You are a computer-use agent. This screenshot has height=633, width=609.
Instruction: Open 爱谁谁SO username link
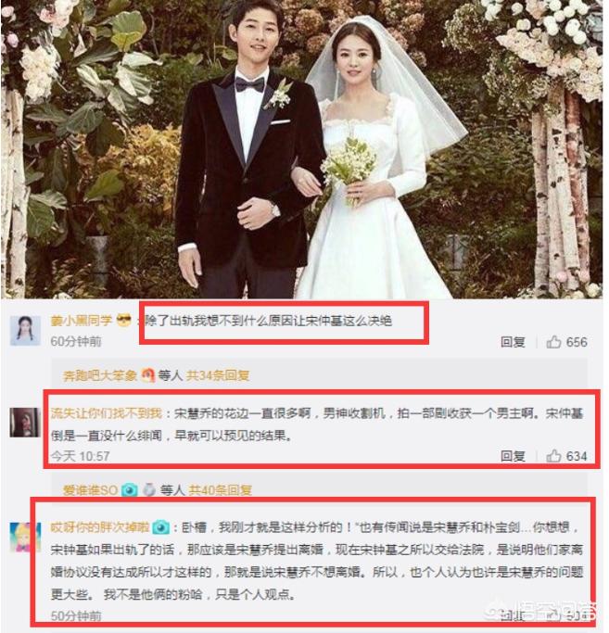[x=90, y=490]
